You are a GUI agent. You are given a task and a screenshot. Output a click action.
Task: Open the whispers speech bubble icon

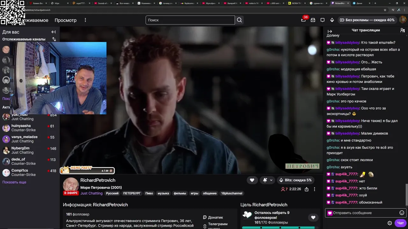click(323, 20)
